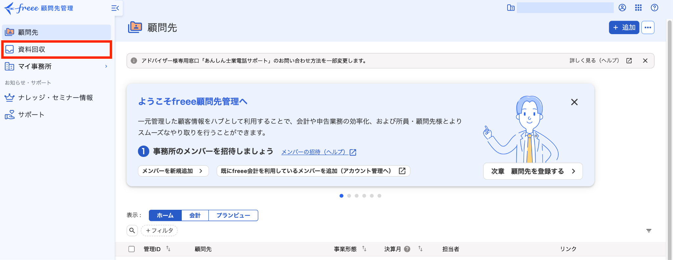The image size is (673, 260).
Task: Select the fourth carousel dot
Action: click(364, 196)
